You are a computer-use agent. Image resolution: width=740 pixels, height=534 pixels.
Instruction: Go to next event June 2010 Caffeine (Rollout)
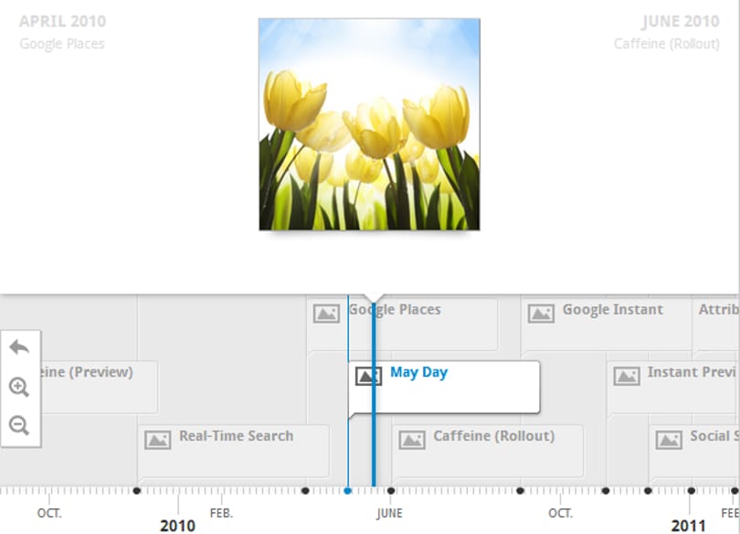pos(666,32)
